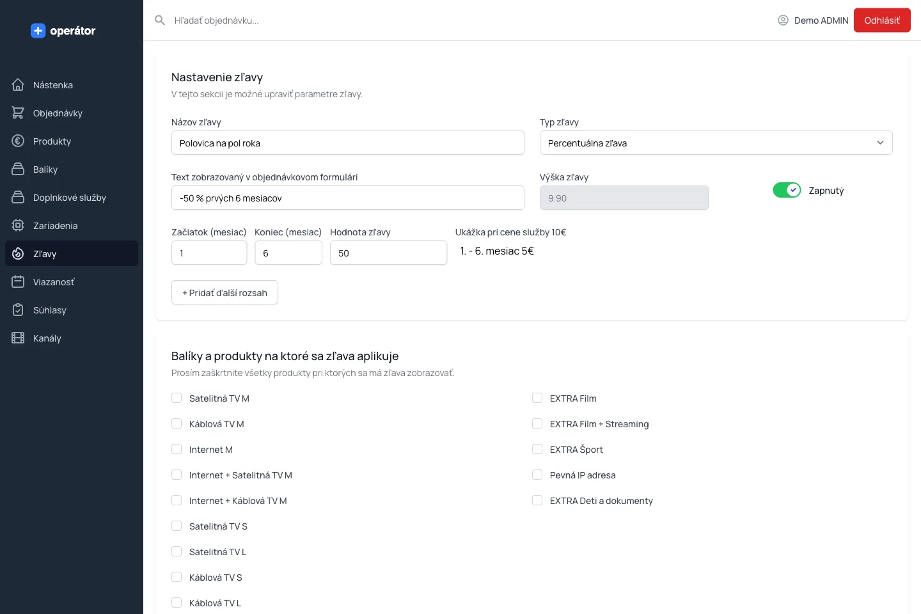Check the Káblová TV M checkbox

pos(177,423)
